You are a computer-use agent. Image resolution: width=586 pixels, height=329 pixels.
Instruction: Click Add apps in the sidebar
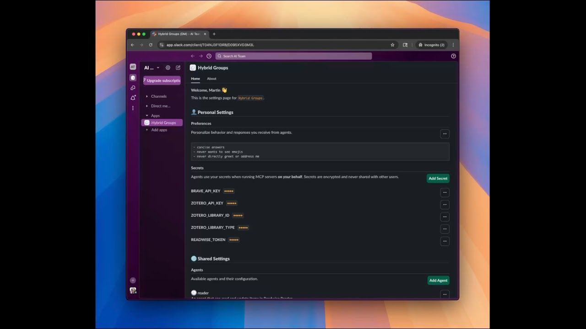click(x=159, y=130)
